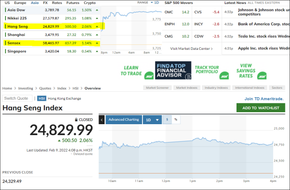Open the Track Your Portfolio promo
This screenshot has width=290, height=190.
[207, 70]
